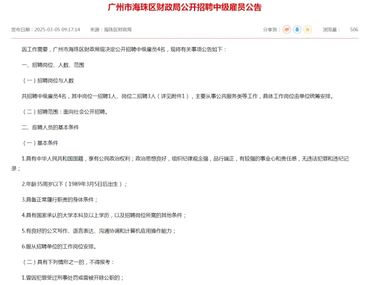The width and height of the screenshot is (375, 285).
Task: Click heading 一、招聘岗位、人数、范围
Action: pos(53,65)
